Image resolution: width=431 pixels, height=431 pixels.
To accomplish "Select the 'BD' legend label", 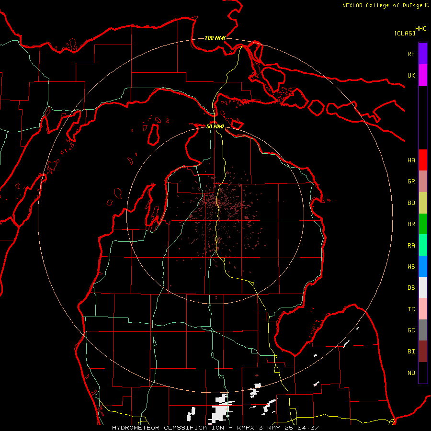I will click(x=411, y=203).
